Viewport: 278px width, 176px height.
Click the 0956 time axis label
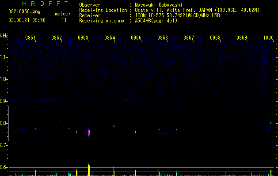[x=163, y=38]
